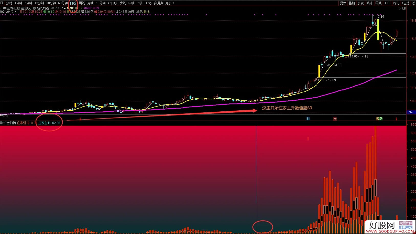Click the 12.05 - 12.09 gap label
This screenshot has height=234, width=416.
coord(327,80)
